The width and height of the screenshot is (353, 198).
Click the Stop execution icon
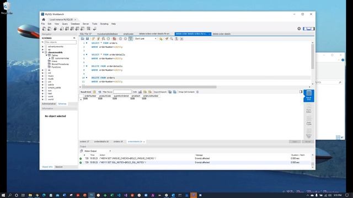click(108, 38)
